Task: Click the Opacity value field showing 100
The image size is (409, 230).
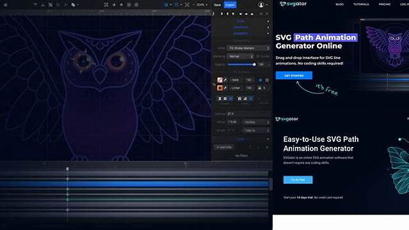Action: pyautogui.click(x=261, y=65)
